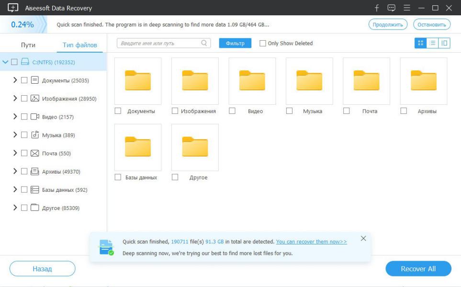461x287 pixels.
Task: Check Документы (25035) tree checkbox
Action: 24,80
